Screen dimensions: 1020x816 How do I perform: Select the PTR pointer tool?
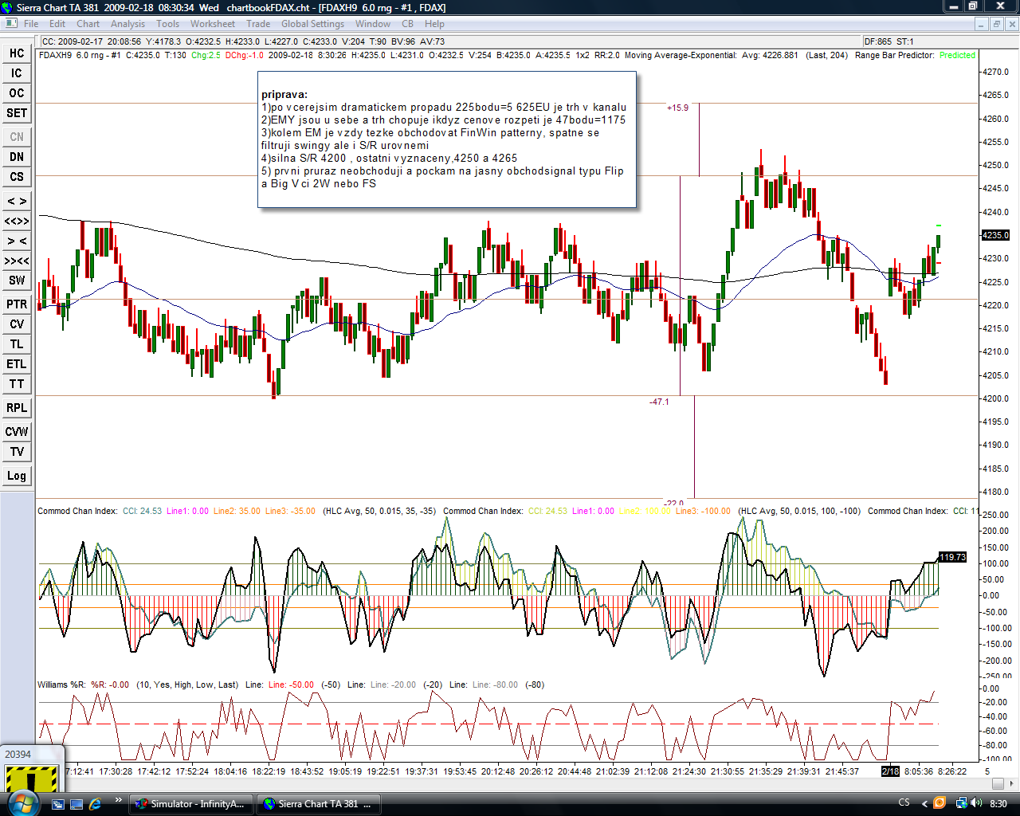(17, 304)
